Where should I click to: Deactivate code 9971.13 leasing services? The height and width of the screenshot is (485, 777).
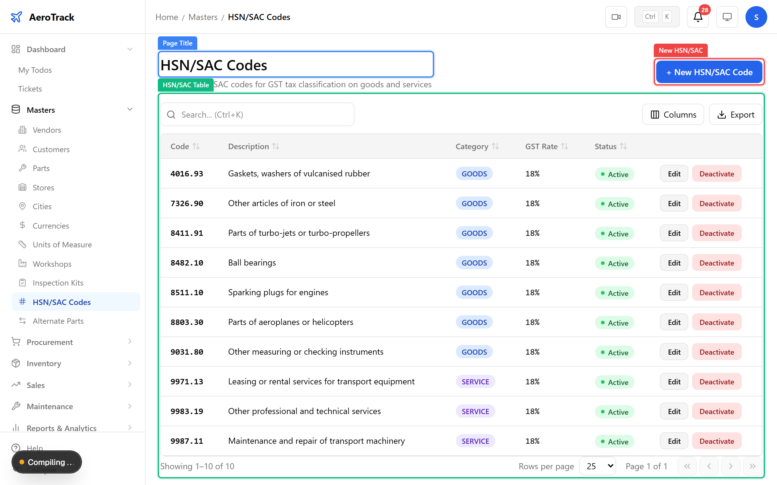click(716, 381)
